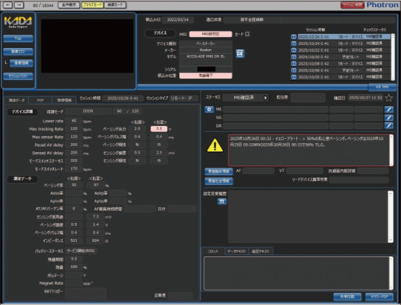Toggle the カード checkbox
The width and height of the screenshot is (401, 305).
point(247,32)
